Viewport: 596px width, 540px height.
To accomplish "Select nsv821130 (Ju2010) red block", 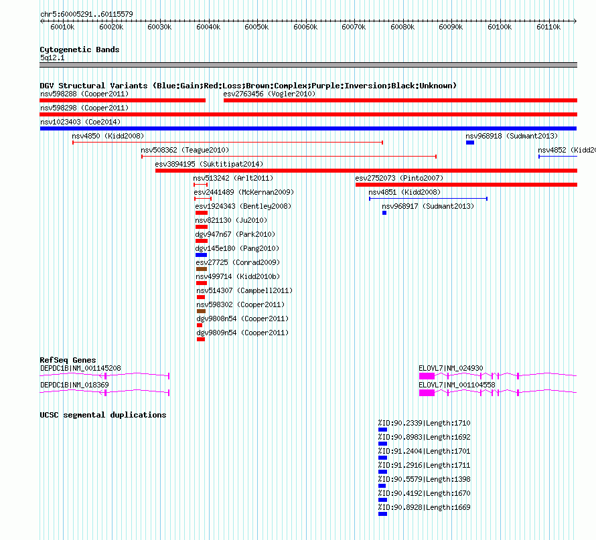I will (202, 227).
